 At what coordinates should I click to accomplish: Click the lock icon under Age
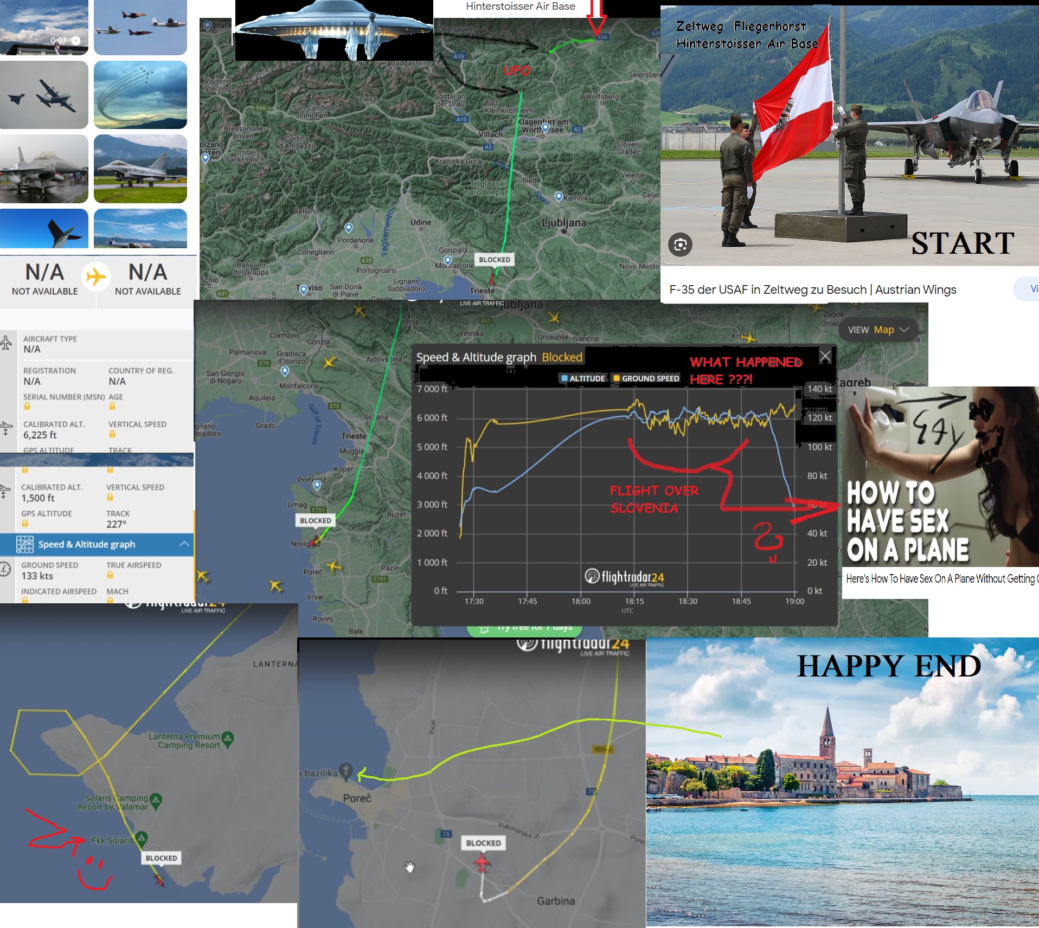pyautogui.click(x=112, y=406)
